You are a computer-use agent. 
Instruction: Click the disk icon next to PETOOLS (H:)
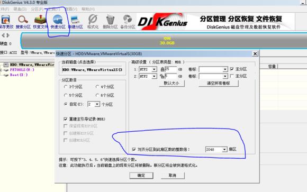pos(6,70)
